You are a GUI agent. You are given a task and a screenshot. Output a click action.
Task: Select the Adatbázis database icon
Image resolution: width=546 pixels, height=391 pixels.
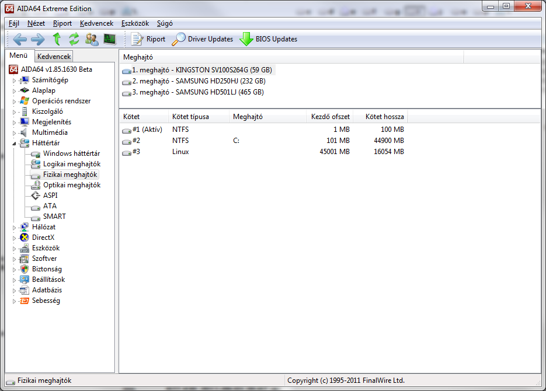pyautogui.click(x=25, y=290)
